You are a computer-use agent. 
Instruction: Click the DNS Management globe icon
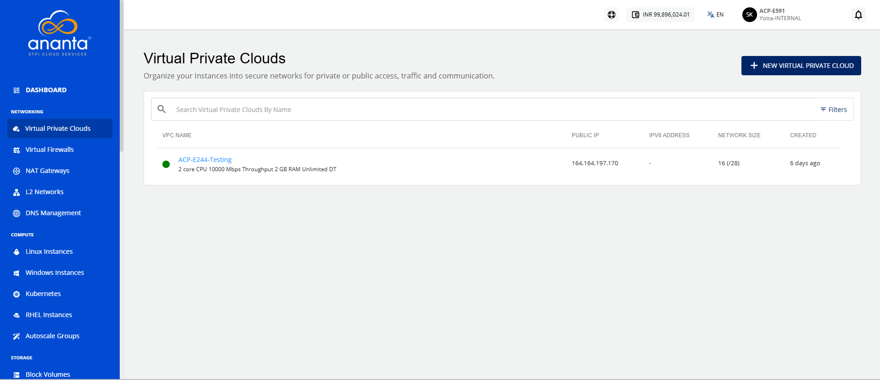point(17,213)
